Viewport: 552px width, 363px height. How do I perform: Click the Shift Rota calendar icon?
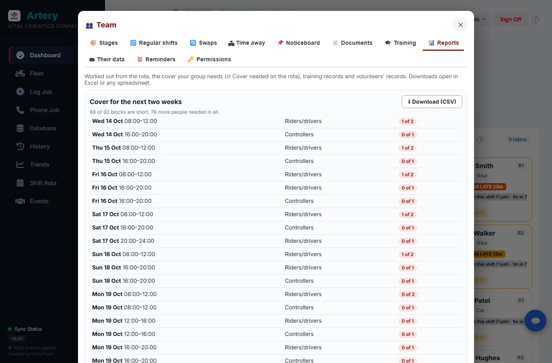[x=20, y=183]
